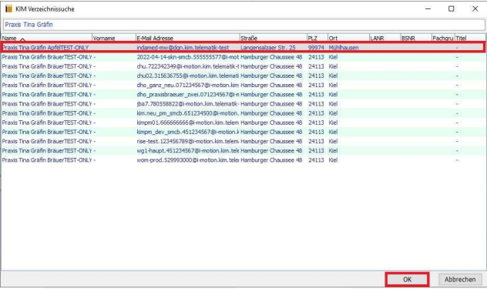Click the Langensalzaer Str. 25 street cell
This screenshot has height=289, width=487.
point(267,48)
